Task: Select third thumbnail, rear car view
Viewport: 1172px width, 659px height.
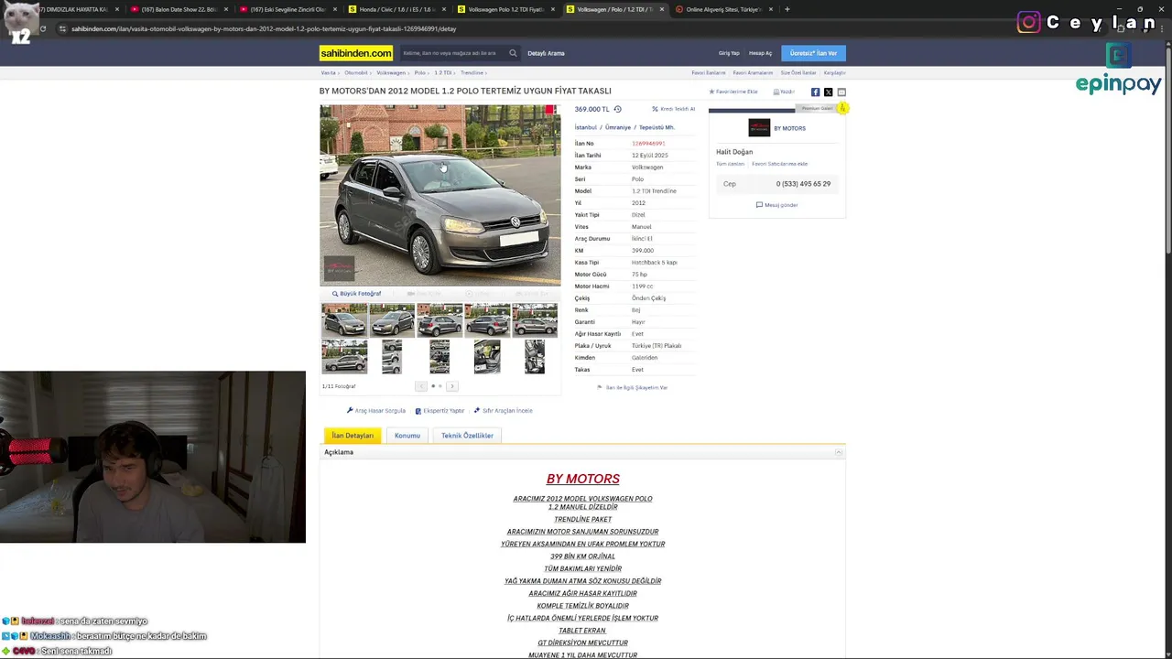Action: pyautogui.click(x=439, y=320)
